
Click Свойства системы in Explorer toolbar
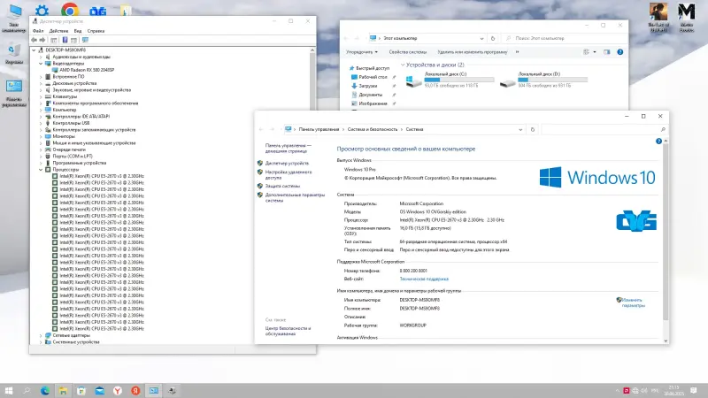408,52
